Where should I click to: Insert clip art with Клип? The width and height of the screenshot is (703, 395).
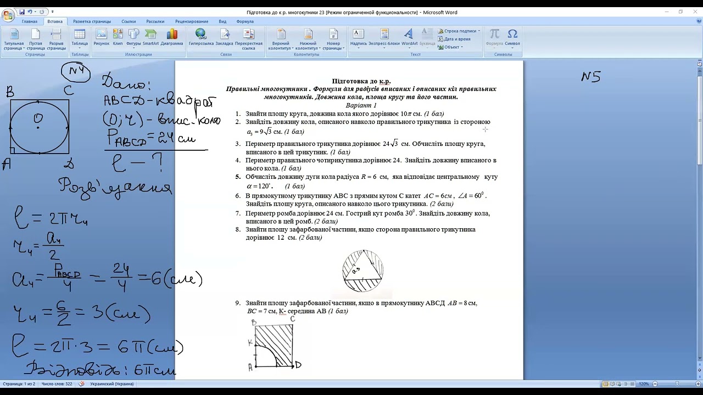[118, 37]
